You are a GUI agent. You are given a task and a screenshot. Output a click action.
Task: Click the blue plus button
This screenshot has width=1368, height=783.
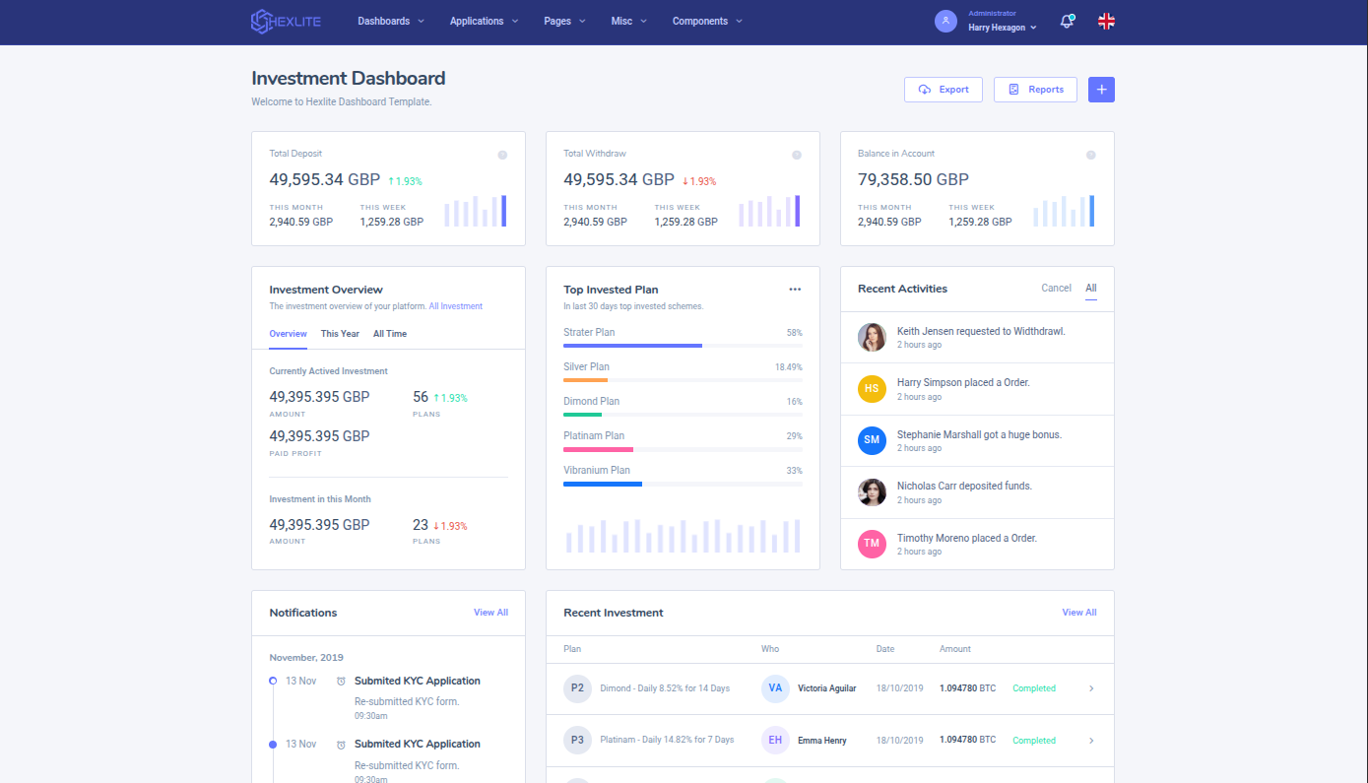pyautogui.click(x=1101, y=90)
